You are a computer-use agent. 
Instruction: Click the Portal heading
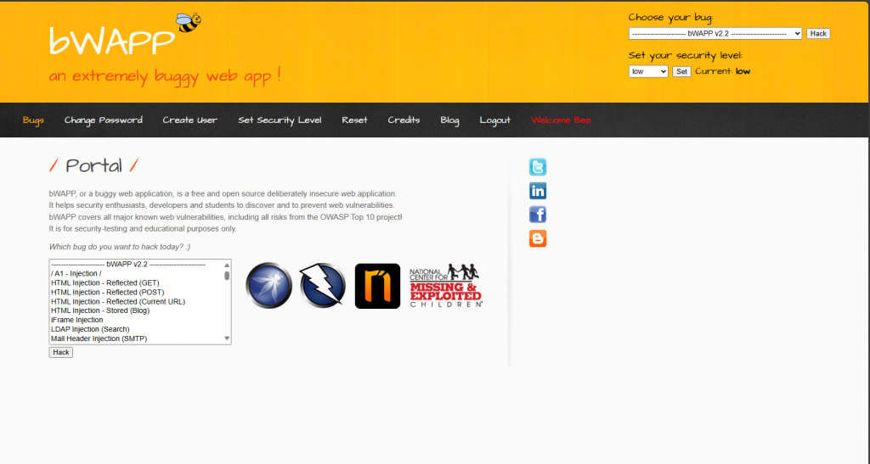pos(93,165)
